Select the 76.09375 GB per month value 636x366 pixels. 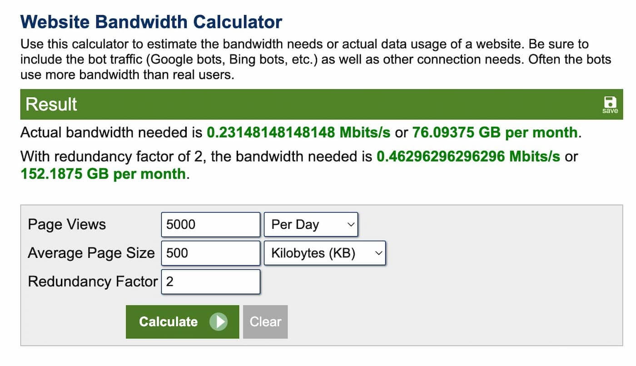tap(495, 133)
